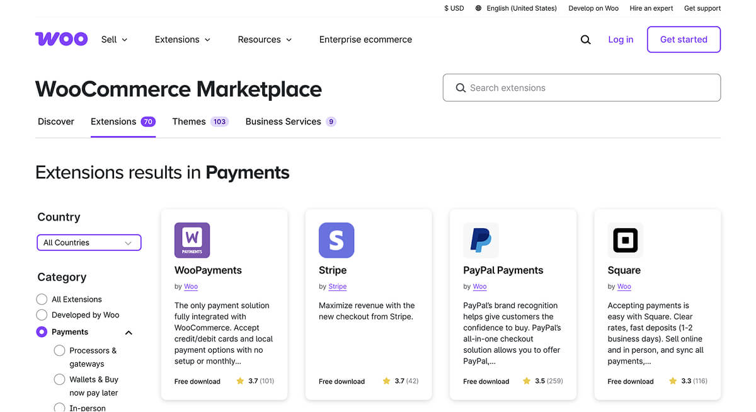Change currency from $ USD
Viewport: 756px width, 412px height.
[454, 8]
